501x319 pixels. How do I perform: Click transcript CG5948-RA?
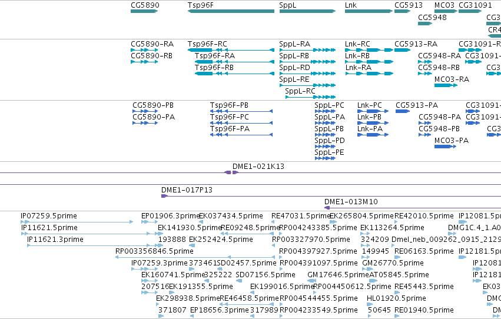[x=425, y=62]
